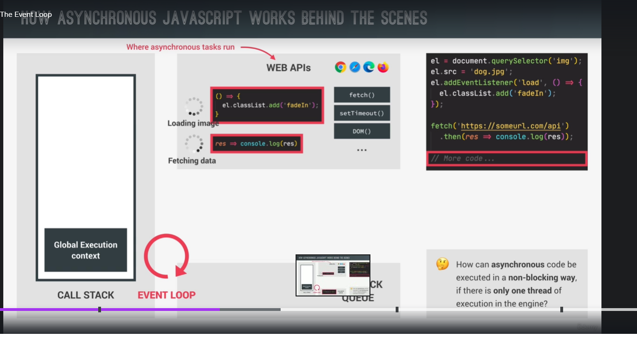The image size is (637, 339).
Task: Click the Fetching data spinner
Action: tap(194, 144)
